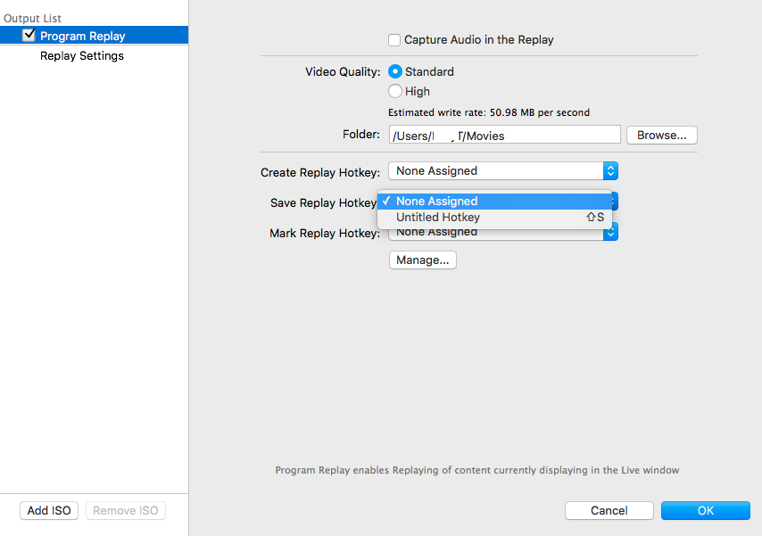The width and height of the screenshot is (762, 536).
Task: Select High video quality
Action: point(395,91)
